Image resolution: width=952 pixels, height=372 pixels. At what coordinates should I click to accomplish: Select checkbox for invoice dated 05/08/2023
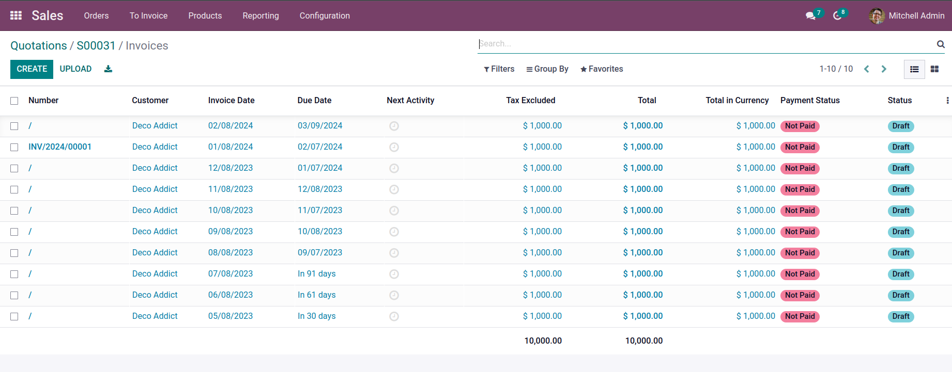[14, 317]
